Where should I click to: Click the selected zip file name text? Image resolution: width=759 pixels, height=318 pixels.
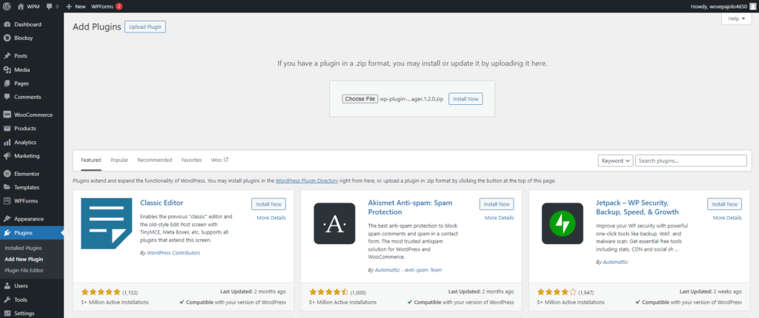[x=411, y=98]
